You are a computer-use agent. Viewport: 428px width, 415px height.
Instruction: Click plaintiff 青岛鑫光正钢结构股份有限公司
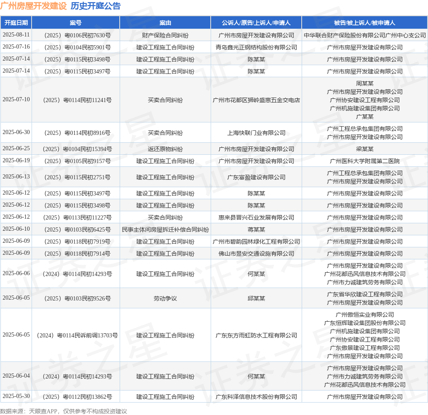[x=256, y=47]
